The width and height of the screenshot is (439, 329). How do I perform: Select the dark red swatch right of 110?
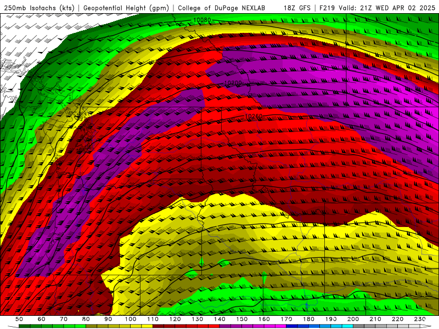click(x=158, y=326)
